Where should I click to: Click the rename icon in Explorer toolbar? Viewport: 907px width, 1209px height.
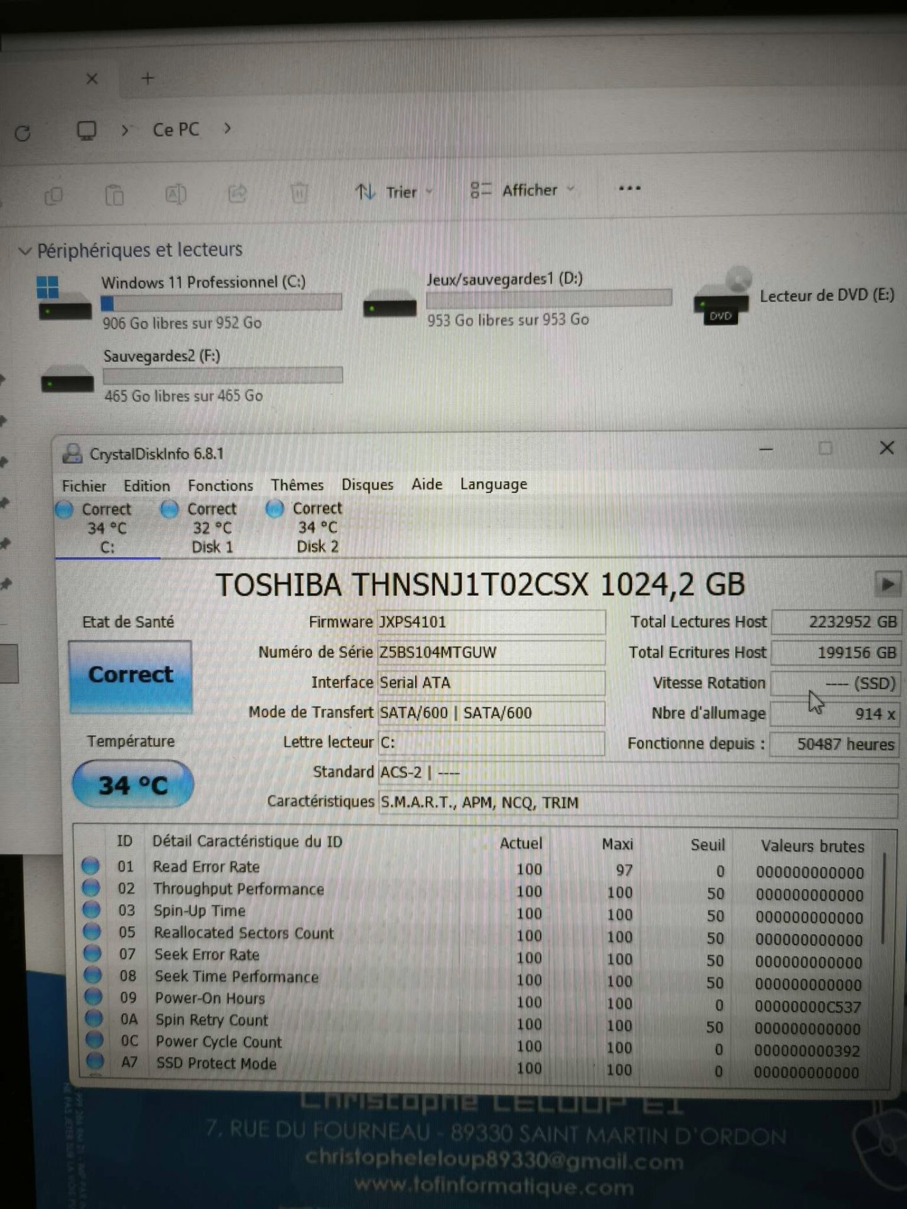tap(175, 195)
